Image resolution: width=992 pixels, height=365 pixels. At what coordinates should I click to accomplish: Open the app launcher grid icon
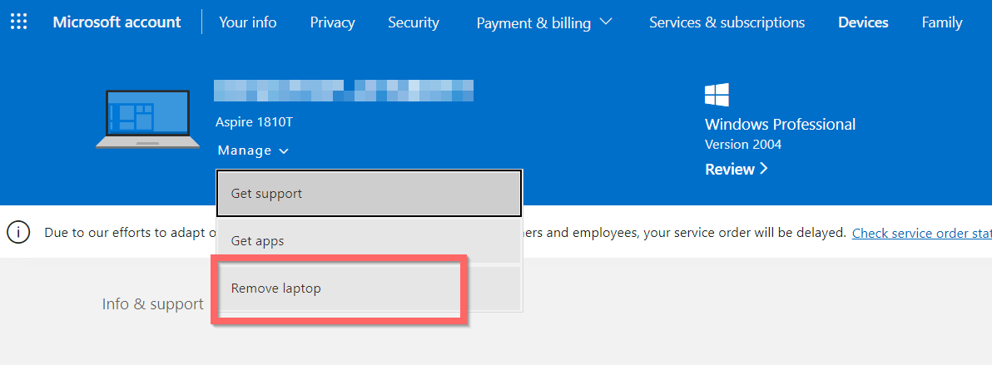[18, 22]
